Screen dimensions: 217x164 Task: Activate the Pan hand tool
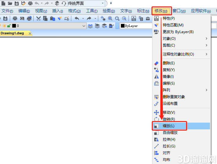[x=103, y=18]
